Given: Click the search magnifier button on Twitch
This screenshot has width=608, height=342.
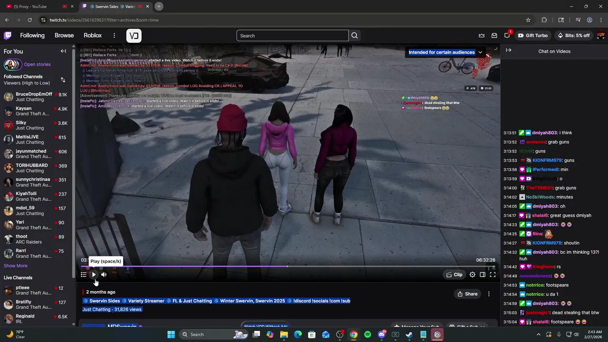Looking at the screenshot, I should [x=354, y=36].
